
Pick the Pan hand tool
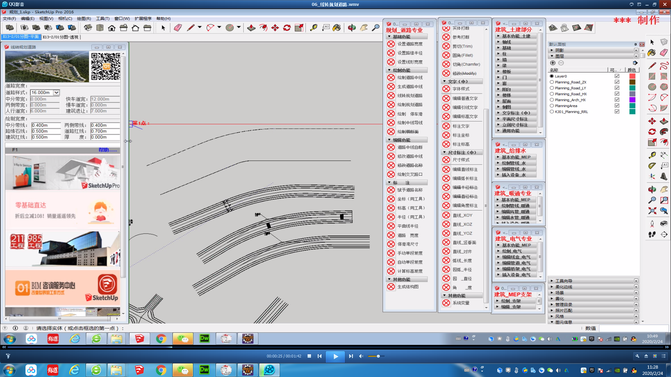pos(364,28)
